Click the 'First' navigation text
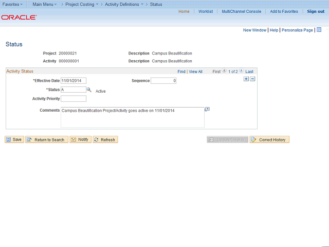 [216, 72]
